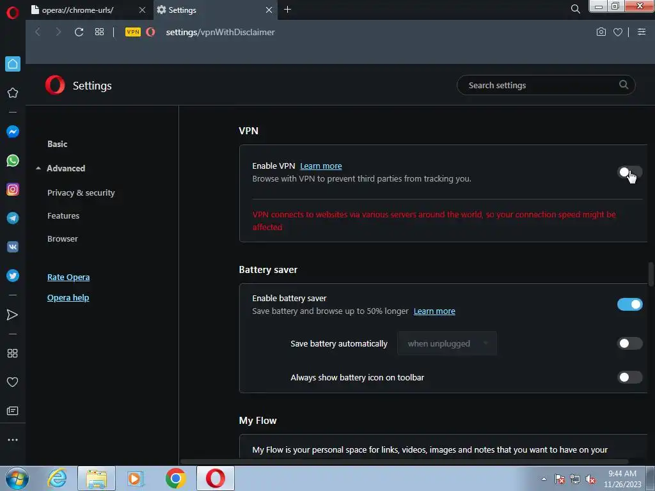Click the VPN section heading

tap(249, 130)
